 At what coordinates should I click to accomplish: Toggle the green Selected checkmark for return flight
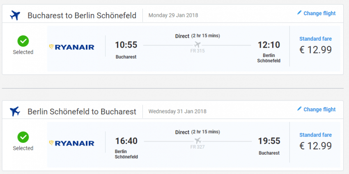(x=23, y=137)
